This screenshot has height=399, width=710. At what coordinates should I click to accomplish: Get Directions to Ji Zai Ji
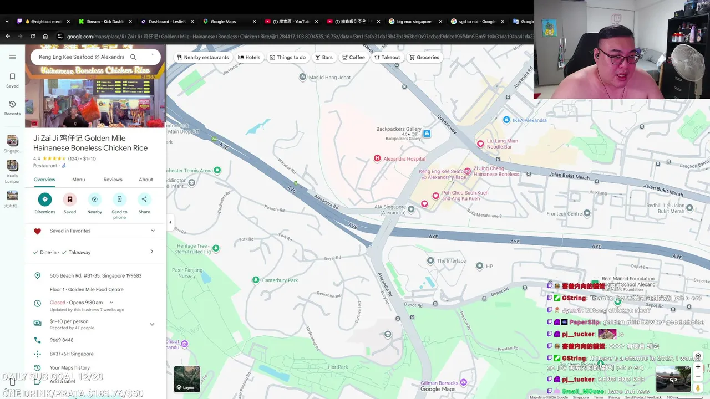(45, 203)
